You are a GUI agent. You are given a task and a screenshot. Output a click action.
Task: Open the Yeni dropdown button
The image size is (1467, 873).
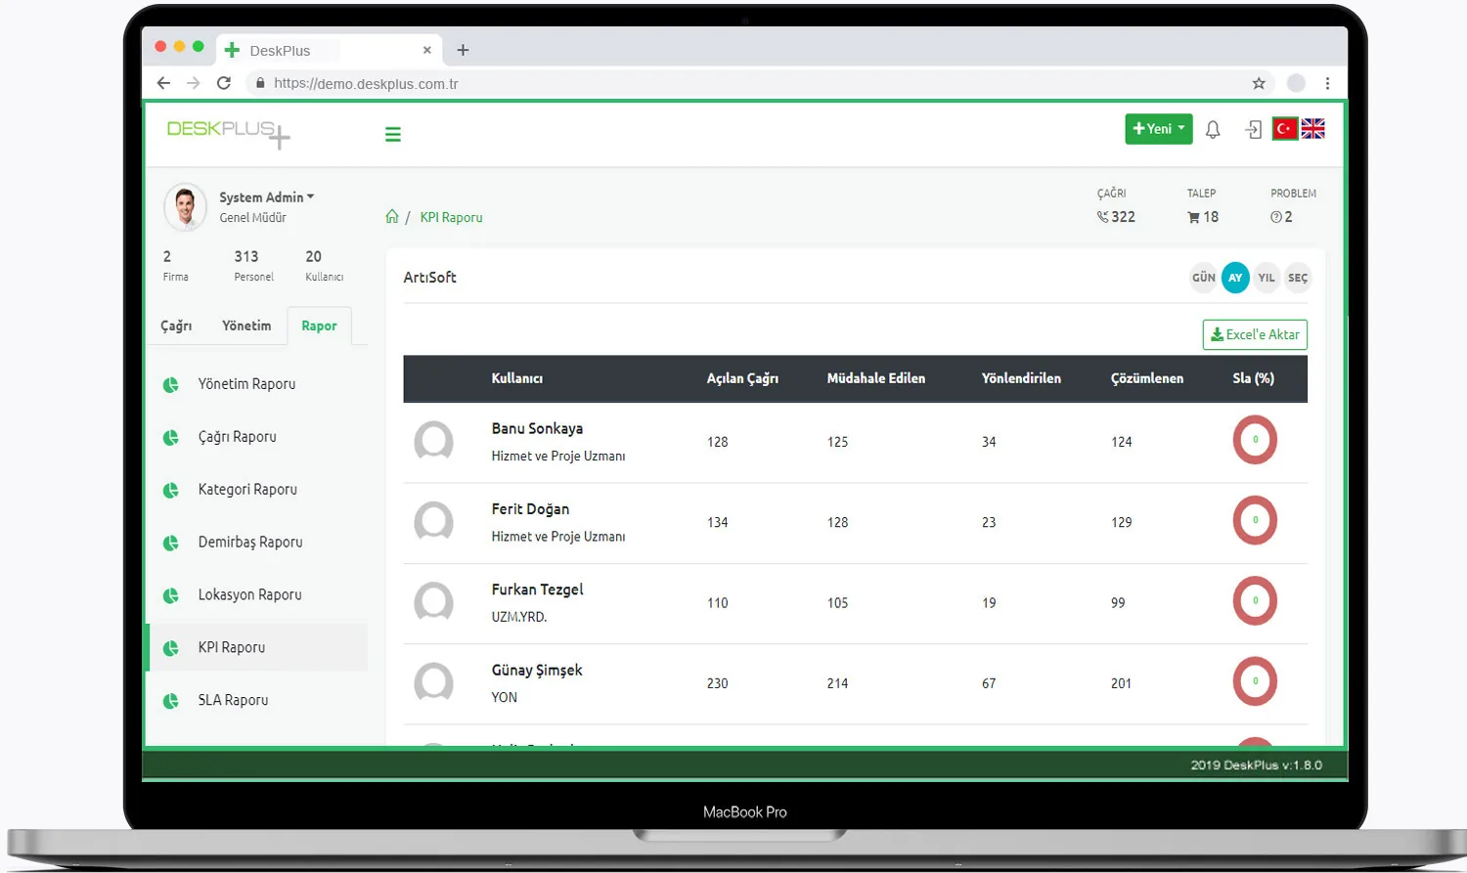(1159, 129)
